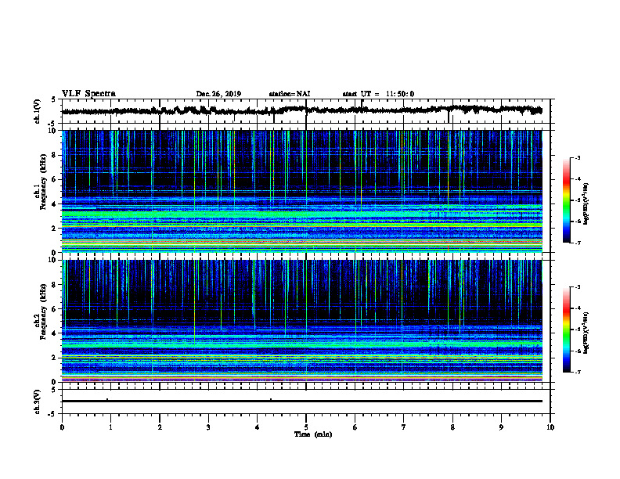Viewport: 620px width, 479px height.
Task: Click the ch.1 color scale units label
Action: (x=586, y=203)
